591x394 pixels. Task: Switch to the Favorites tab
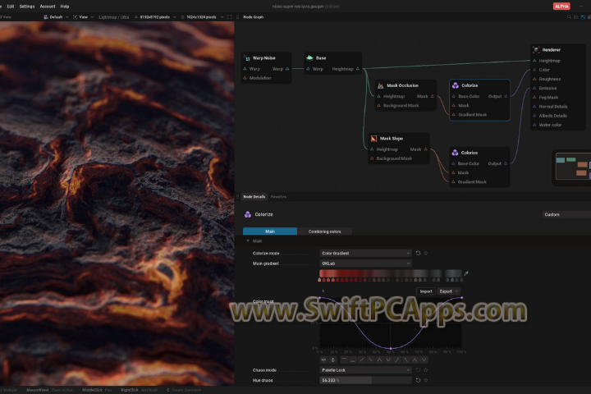(x=278, y=196)
